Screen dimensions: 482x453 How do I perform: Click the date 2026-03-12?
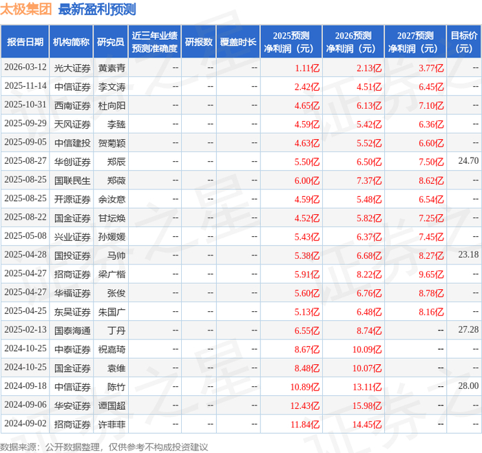[x=25, y=67]
